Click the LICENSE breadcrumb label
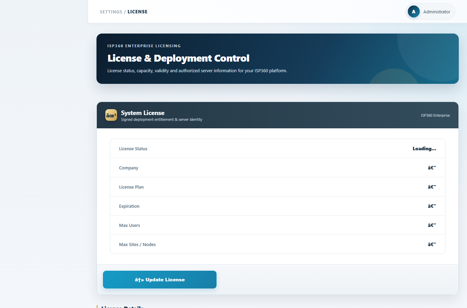 pyautogui.click(x=138, y=12)
